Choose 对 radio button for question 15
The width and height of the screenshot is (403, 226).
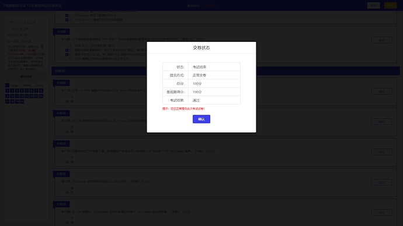point(67,97)
